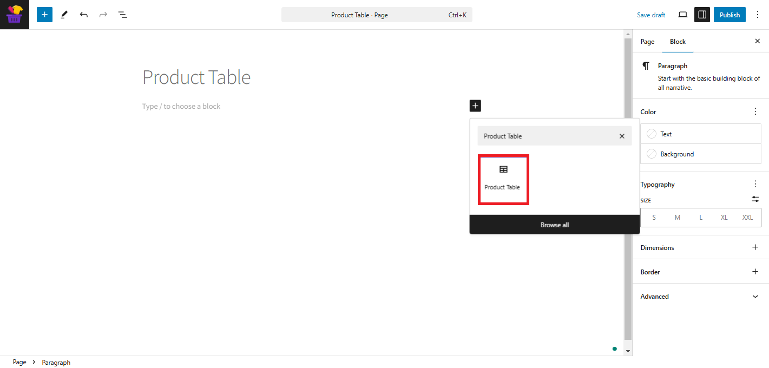This screenshot has width=769, height=368.
Task: Insert the Product Table block
Action: 503,180
